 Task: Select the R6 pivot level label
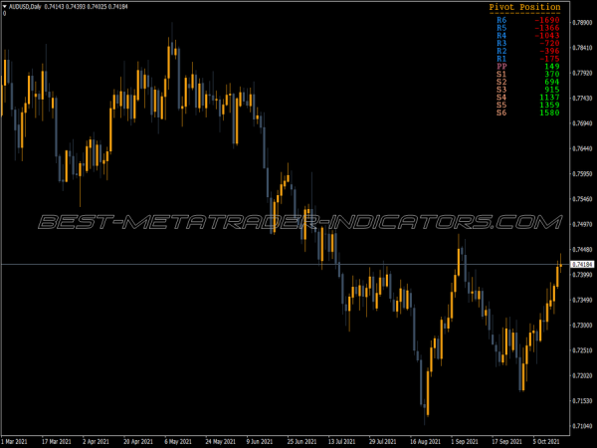[501, 20]
